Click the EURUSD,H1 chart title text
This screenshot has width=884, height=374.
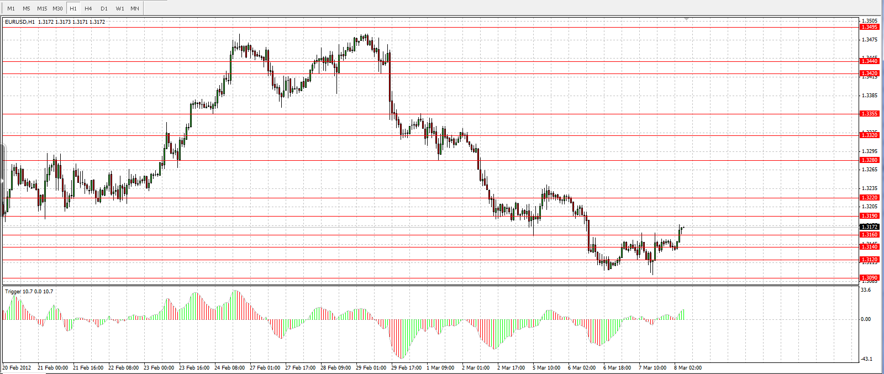click(x=20, y=22)
